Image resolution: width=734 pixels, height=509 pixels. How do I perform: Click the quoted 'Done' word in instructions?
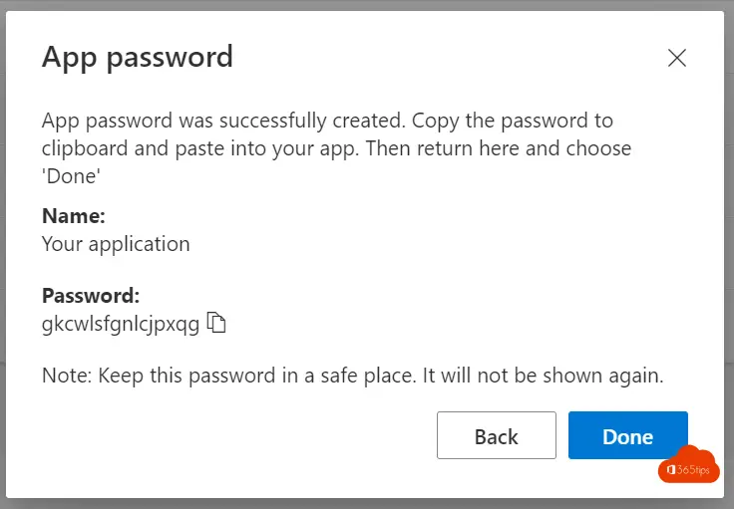coord(71,176)
